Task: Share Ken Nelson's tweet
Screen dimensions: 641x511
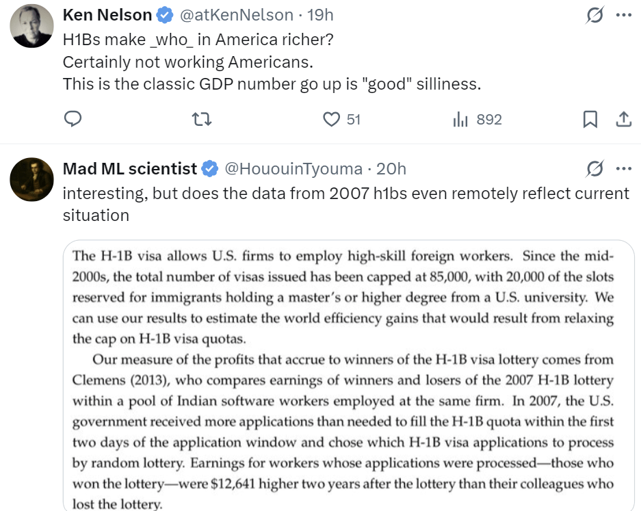Action: tap(623, 120)
